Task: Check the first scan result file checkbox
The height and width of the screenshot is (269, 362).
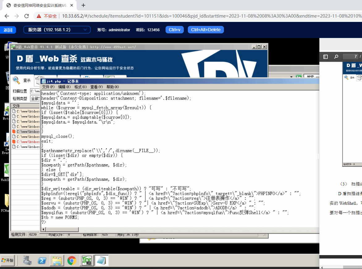Action: tap(14, 111)
